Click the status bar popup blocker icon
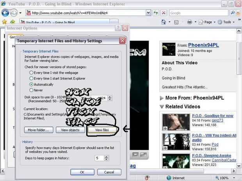Screen dimensions: 242x181 point(147,178)
